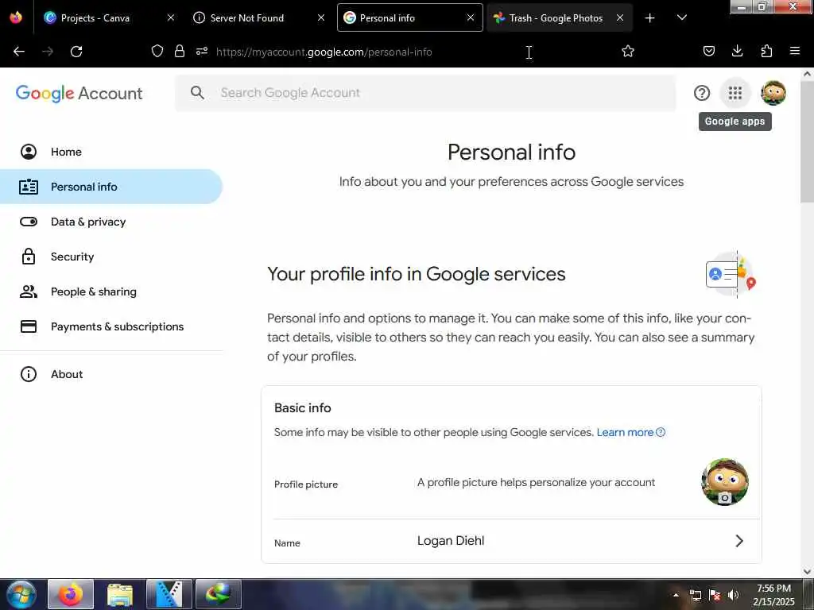The width and height of the screenshot is (814, 610).
Task: Click the scrollbar down arrow
Action: 808,572
